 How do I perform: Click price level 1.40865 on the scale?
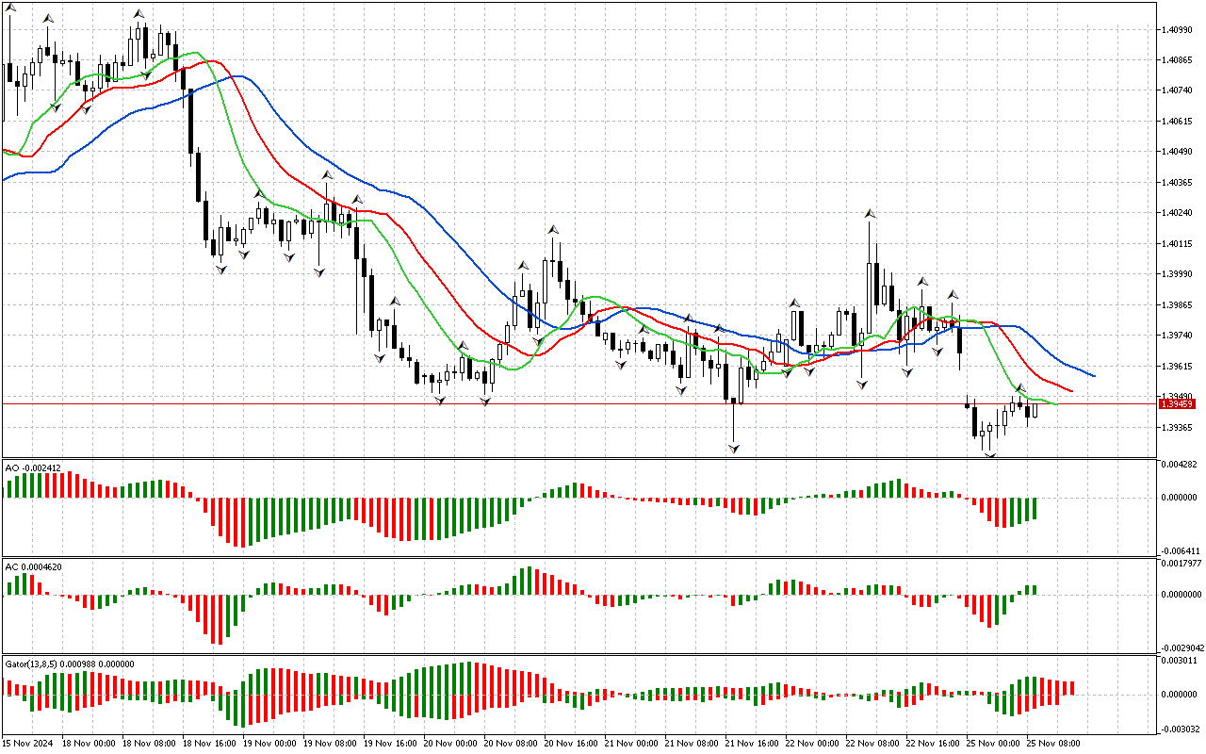[1179, 60]
